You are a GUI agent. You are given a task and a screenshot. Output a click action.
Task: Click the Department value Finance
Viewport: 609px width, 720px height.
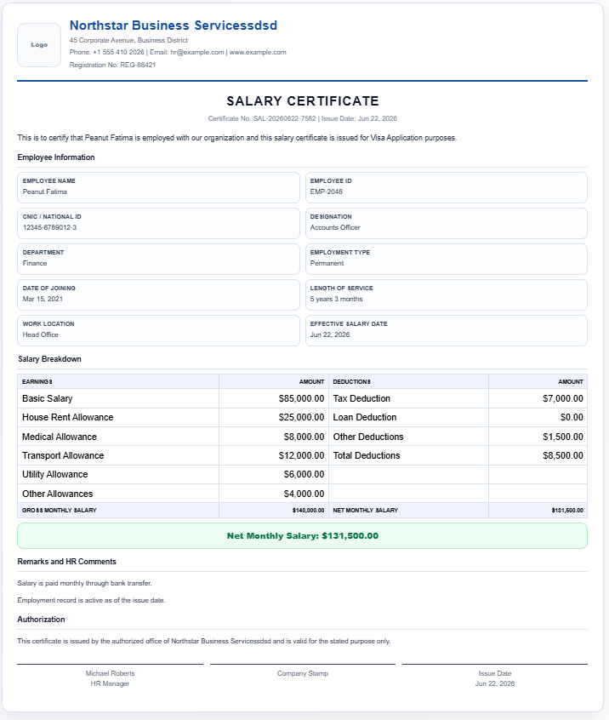[x=35, y=264]
